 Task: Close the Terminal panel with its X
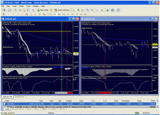(2, 100)
